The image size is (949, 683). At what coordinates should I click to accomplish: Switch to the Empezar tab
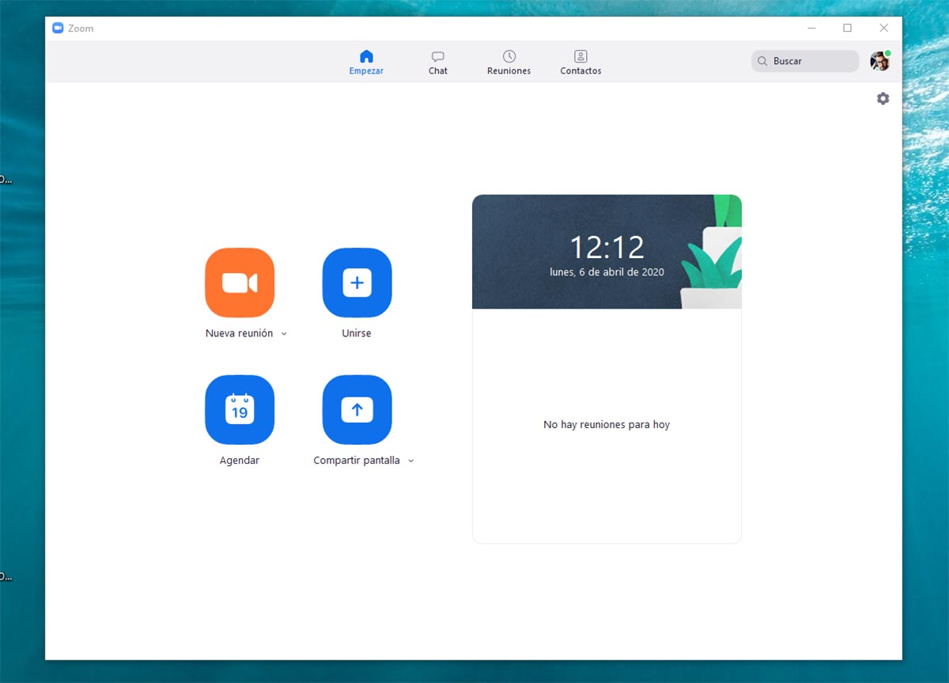[x=366, y=63]
